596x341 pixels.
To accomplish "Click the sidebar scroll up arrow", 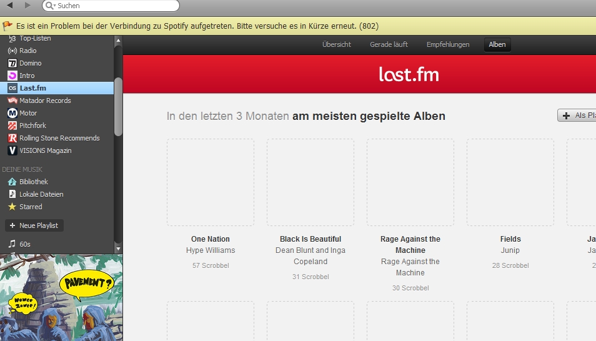I will (x=118, y=40).
